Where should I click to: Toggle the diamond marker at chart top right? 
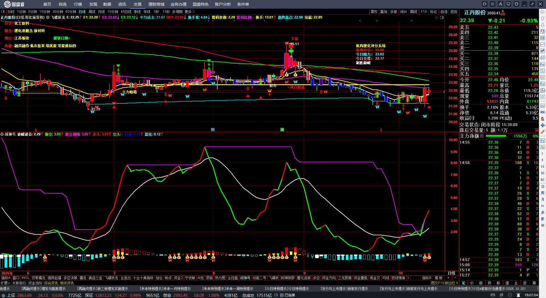(437, 17)
